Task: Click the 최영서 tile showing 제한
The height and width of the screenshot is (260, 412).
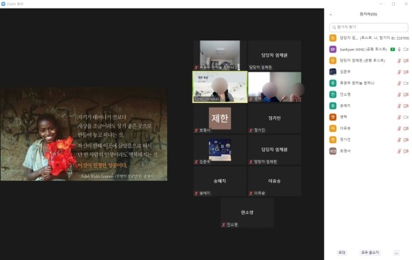Action: click(x=220, y=118)
